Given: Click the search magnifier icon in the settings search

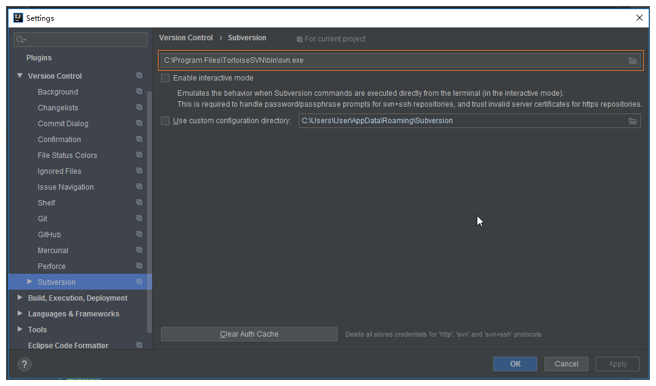Looking at the screenshot, I should 21,40.
